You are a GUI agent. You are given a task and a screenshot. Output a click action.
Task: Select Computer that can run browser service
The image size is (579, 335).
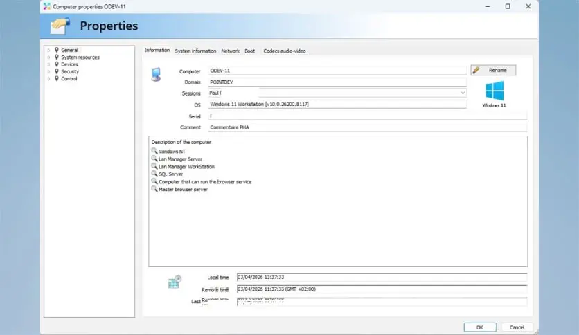pos(205,181)
